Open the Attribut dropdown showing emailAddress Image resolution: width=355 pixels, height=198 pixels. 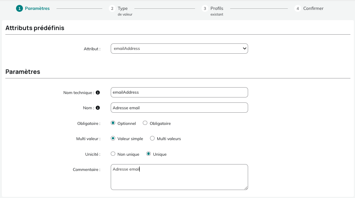[179, 48]
